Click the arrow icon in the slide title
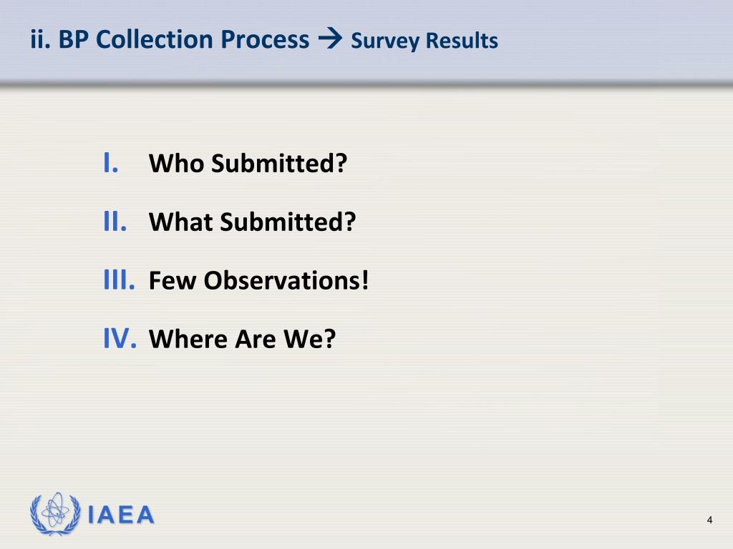The image size is (733, 549). pos(330,39)
